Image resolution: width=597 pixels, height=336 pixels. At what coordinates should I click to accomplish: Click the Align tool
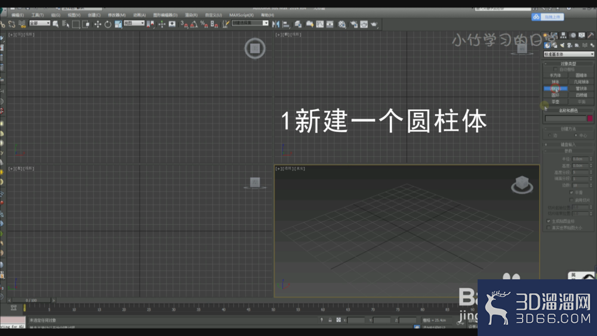coord(287,24)
